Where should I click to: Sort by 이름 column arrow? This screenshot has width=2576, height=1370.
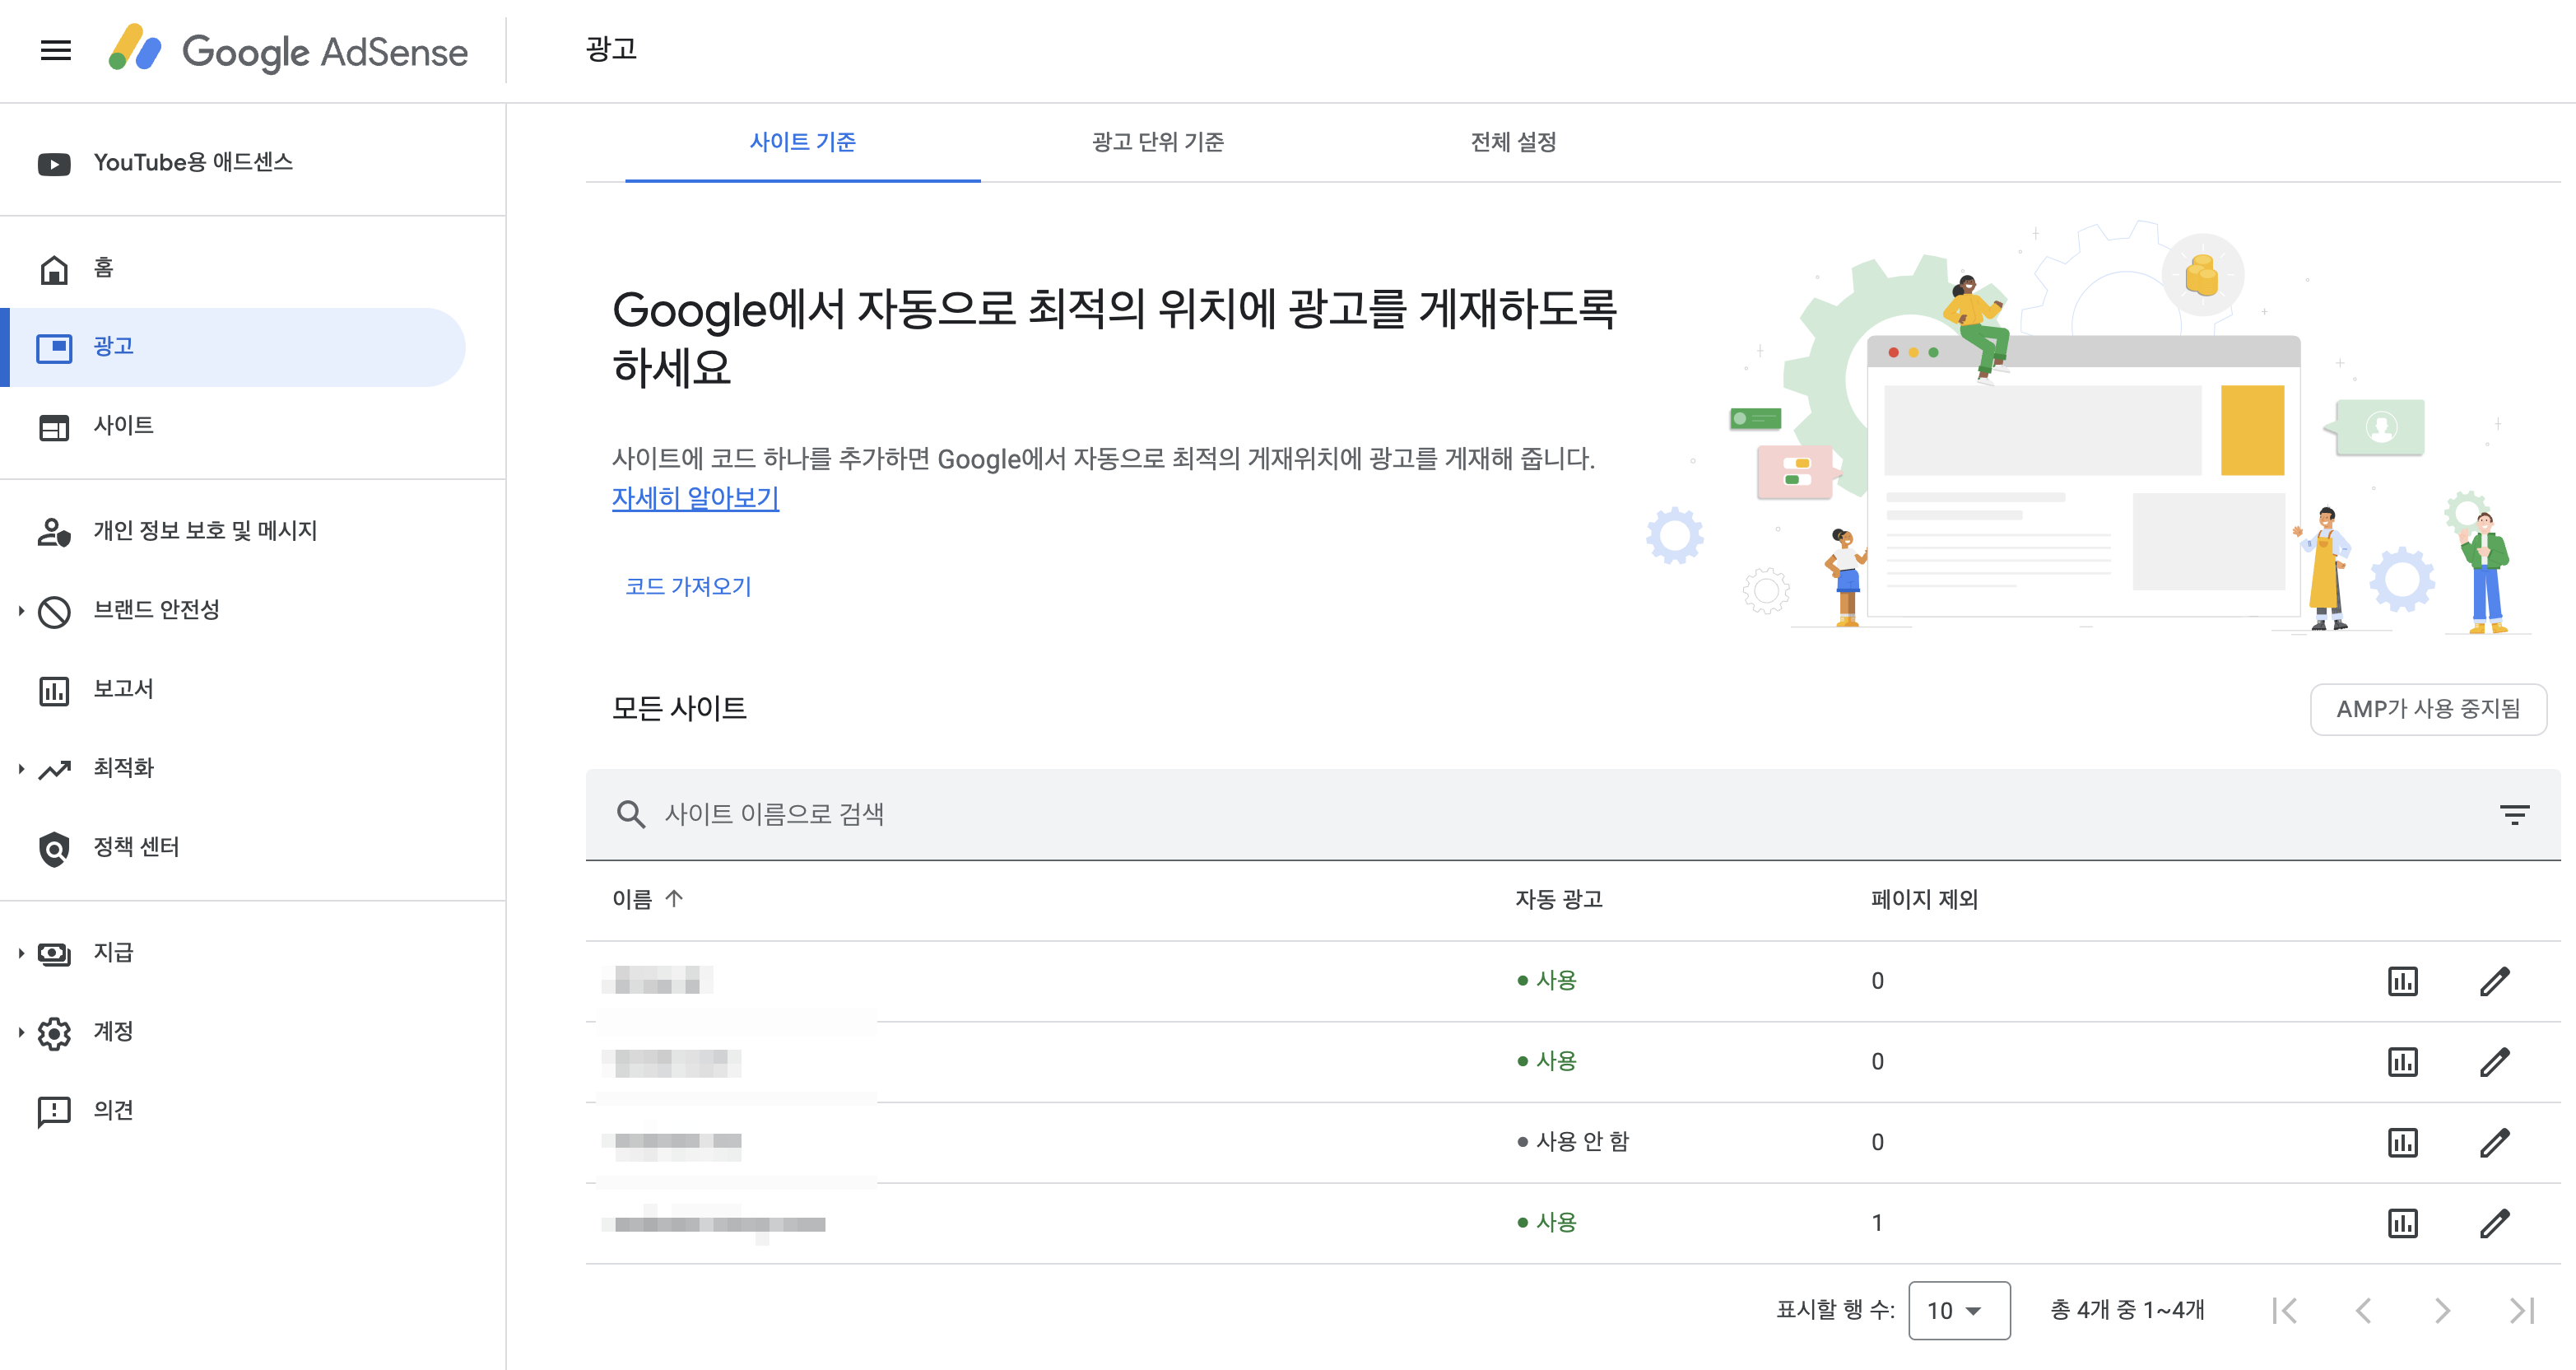(674, 899)
